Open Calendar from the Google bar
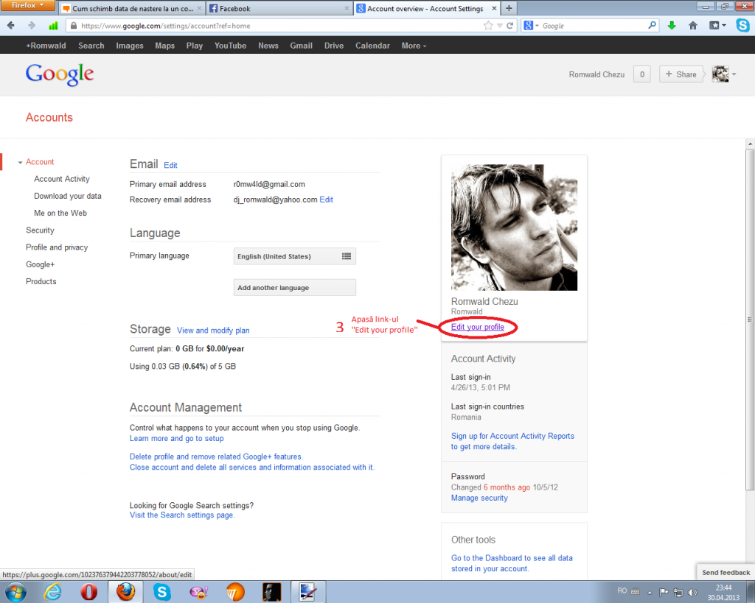The width and height of the screenshot is (755, 603). pos(372,46)
